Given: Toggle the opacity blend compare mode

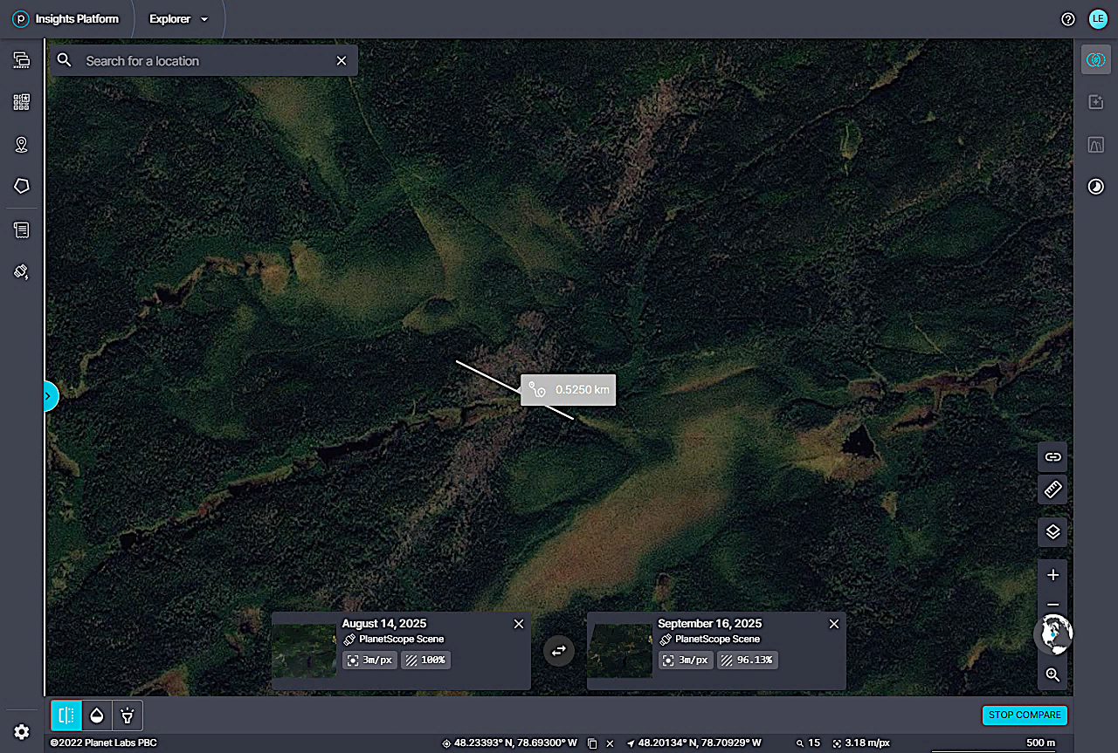Looking at the screenshot, I should point(97,715).
